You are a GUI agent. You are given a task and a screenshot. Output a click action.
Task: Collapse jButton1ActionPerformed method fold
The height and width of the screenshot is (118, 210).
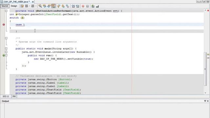tap(6, 11)
